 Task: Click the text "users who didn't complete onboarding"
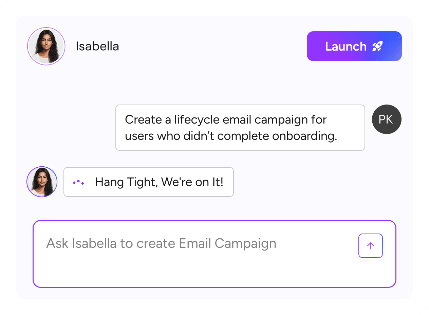point(230,136)
